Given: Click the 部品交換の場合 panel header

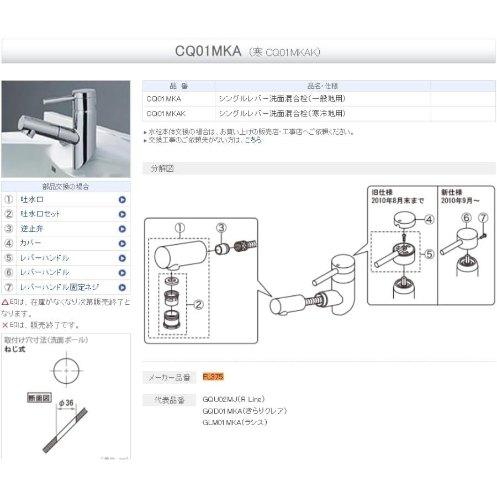Looking at the screenshot, I should pos(65,186).
